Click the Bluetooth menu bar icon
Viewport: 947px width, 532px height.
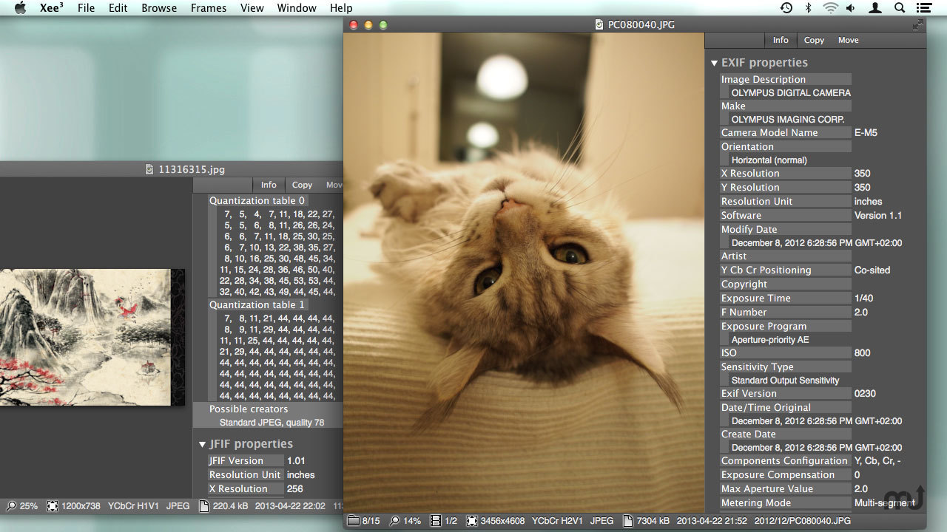tap(809, 8)
